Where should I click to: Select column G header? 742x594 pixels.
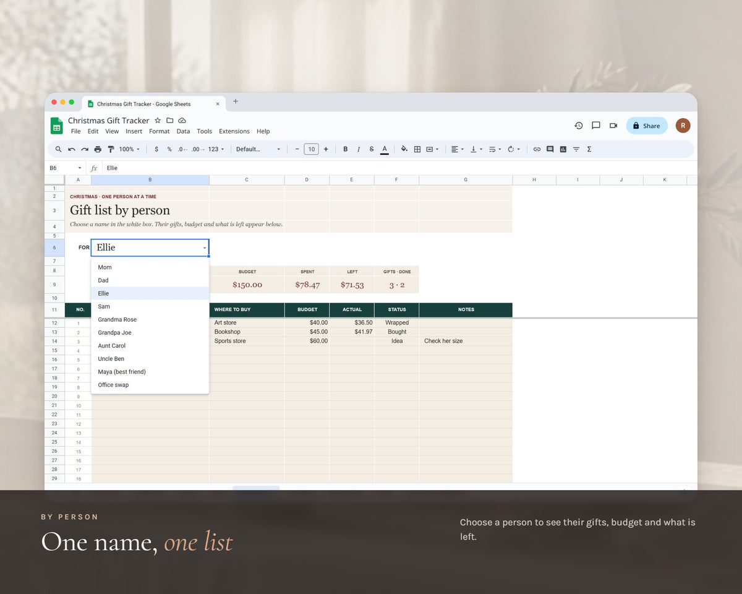466,179
